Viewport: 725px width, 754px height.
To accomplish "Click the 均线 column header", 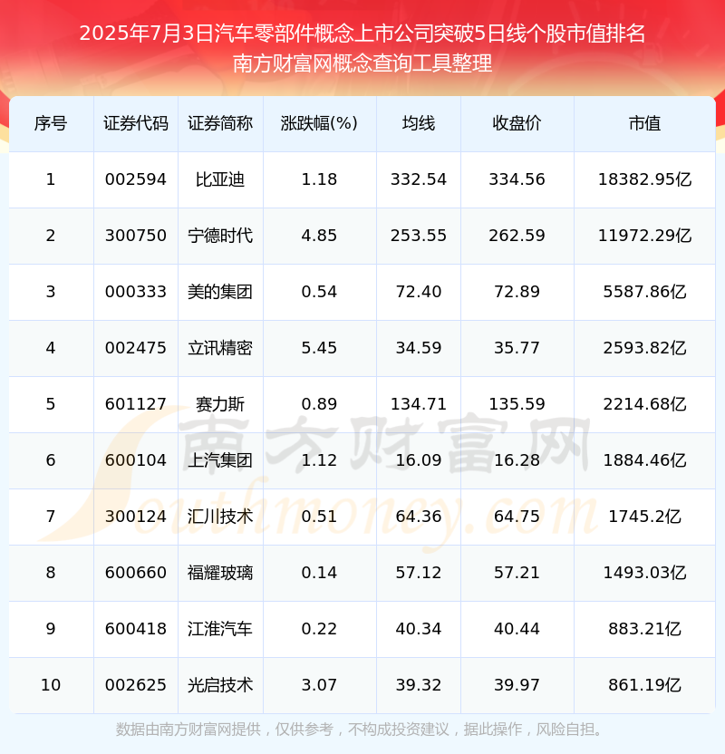I will (419, 123).
